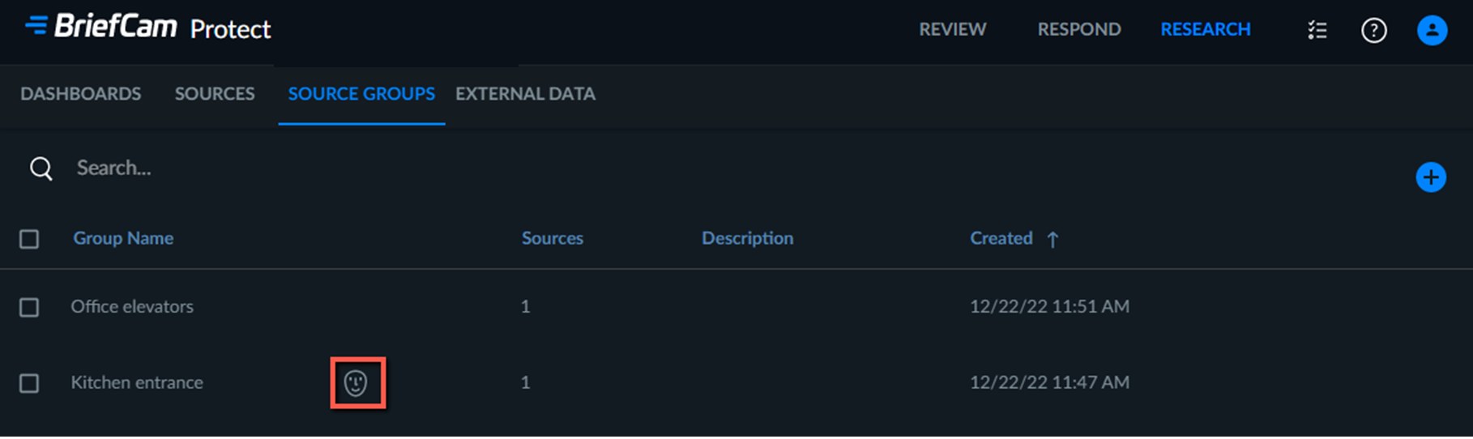This screenshot has width=1473, height=439.
Task: Click sources count for Office elevators
Action: [526, 307]
